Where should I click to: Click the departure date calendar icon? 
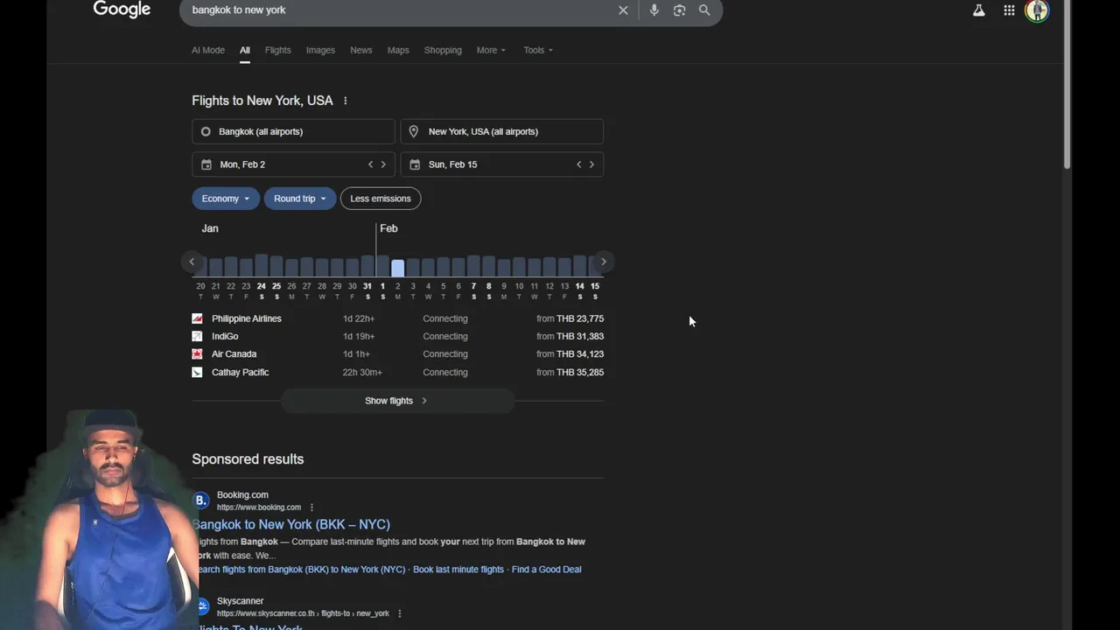(x=206, y=164)
